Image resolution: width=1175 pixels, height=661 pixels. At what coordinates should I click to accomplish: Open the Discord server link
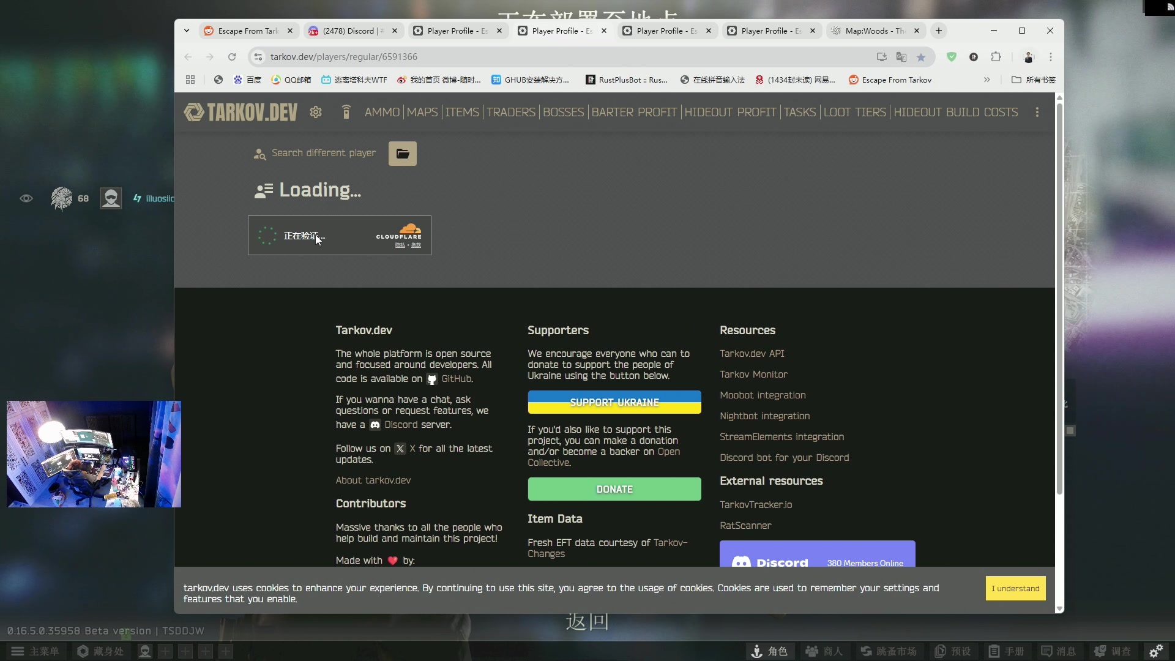[x=401, y=425]
